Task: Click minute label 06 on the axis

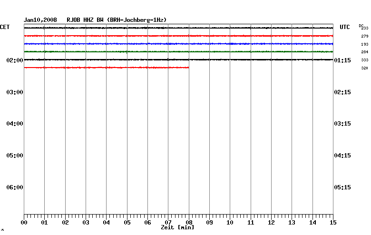Action: 147,223
